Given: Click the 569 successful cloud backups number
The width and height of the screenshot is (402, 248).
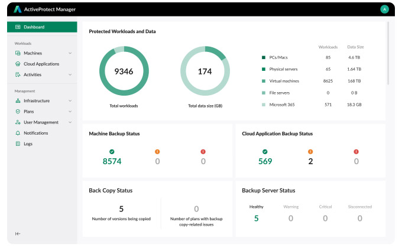Looking at the screenshot, I should coord(264,161).
